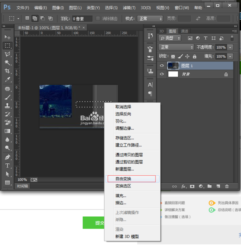241x246 pixels.
Task: Select the Gradient tool
Action: [7, 131]
